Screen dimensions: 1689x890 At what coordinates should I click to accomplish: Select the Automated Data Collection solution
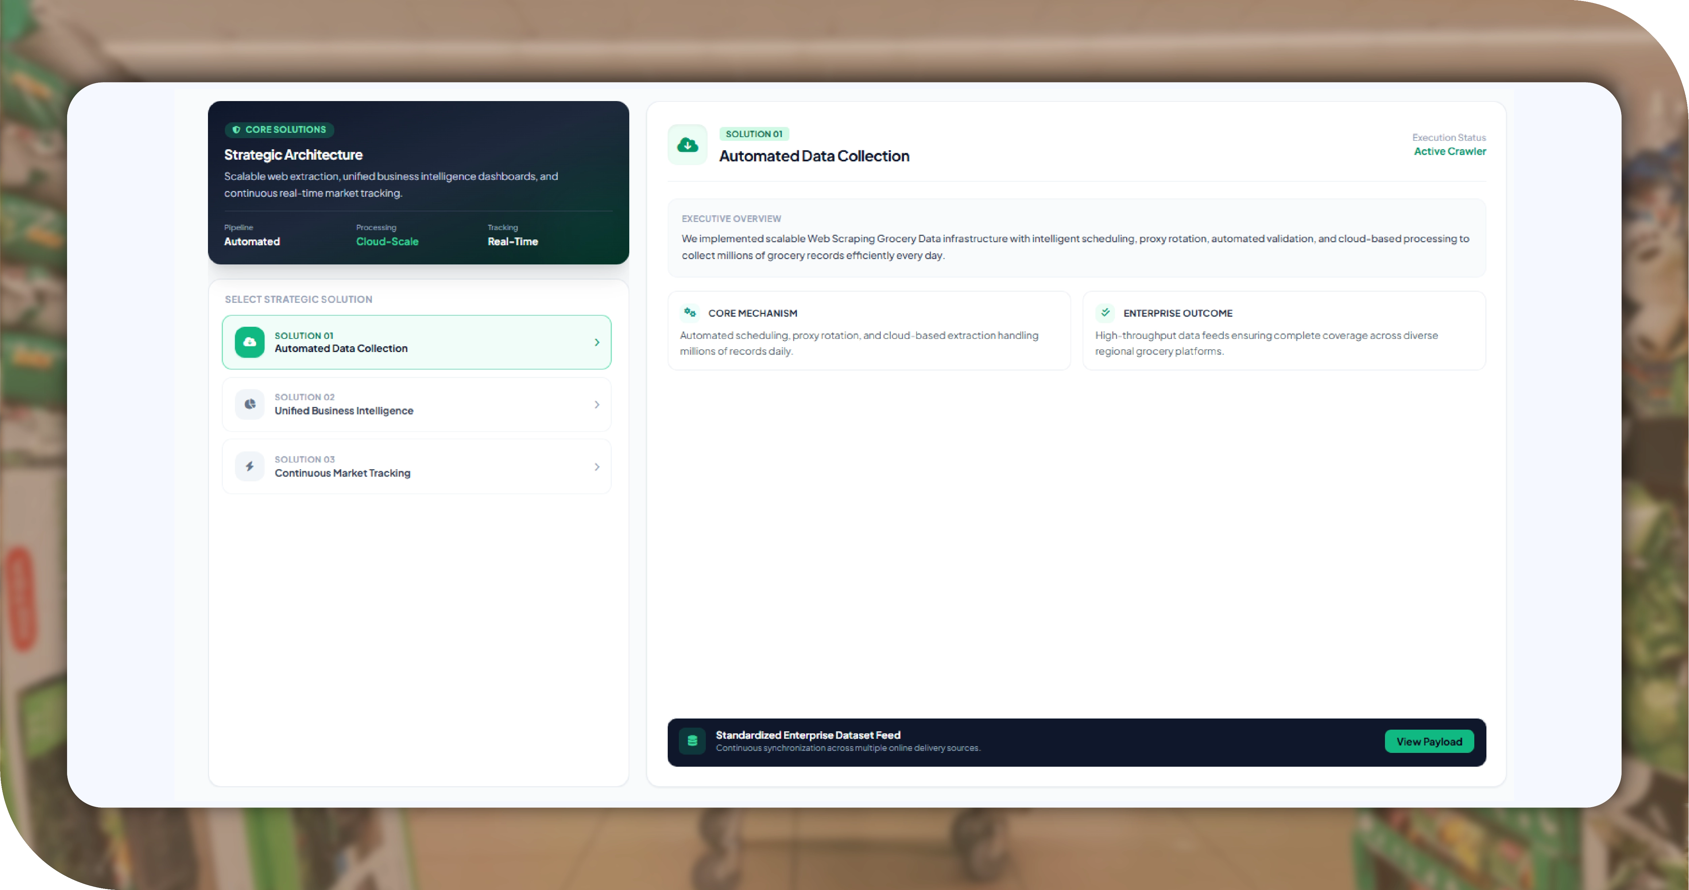click(416, 342)
